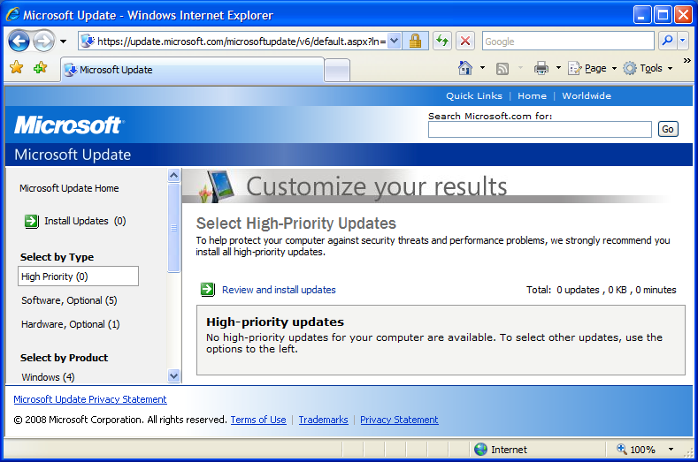Click the Home link in header
This screenshot has width=698, height=462.
(x=532, y=95)
